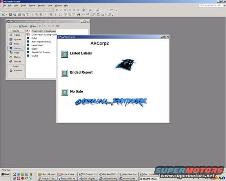Open the Object selector combo box
Viewport: 226px width, 181px height.
click(x=10, y=10)
